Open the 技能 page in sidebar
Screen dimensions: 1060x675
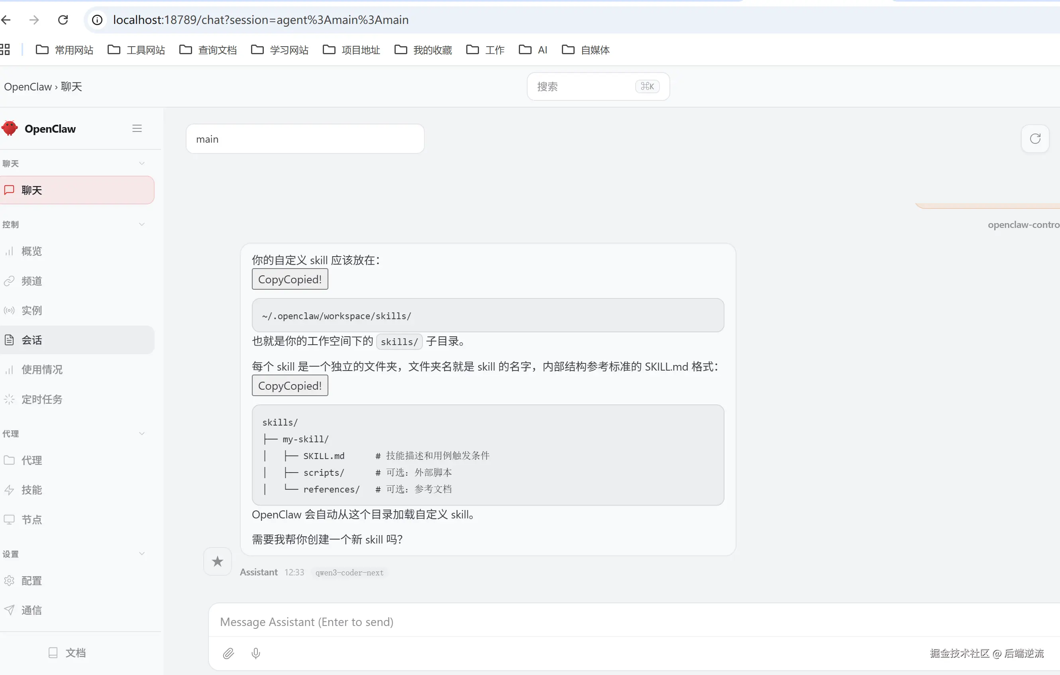pos(32,490)
